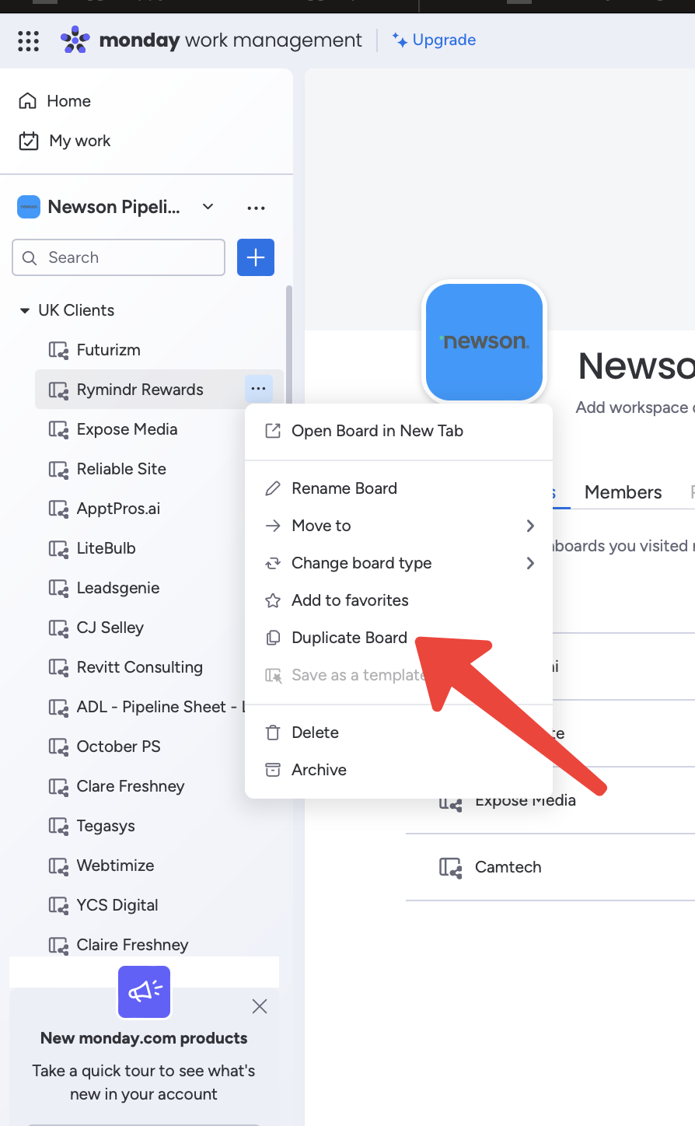
Task: Open the Move to submenu
Action: coord(399,526)
